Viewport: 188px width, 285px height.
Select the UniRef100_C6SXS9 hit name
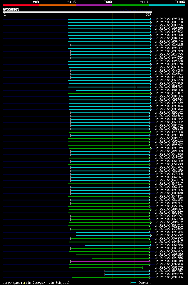pos(169,80)
